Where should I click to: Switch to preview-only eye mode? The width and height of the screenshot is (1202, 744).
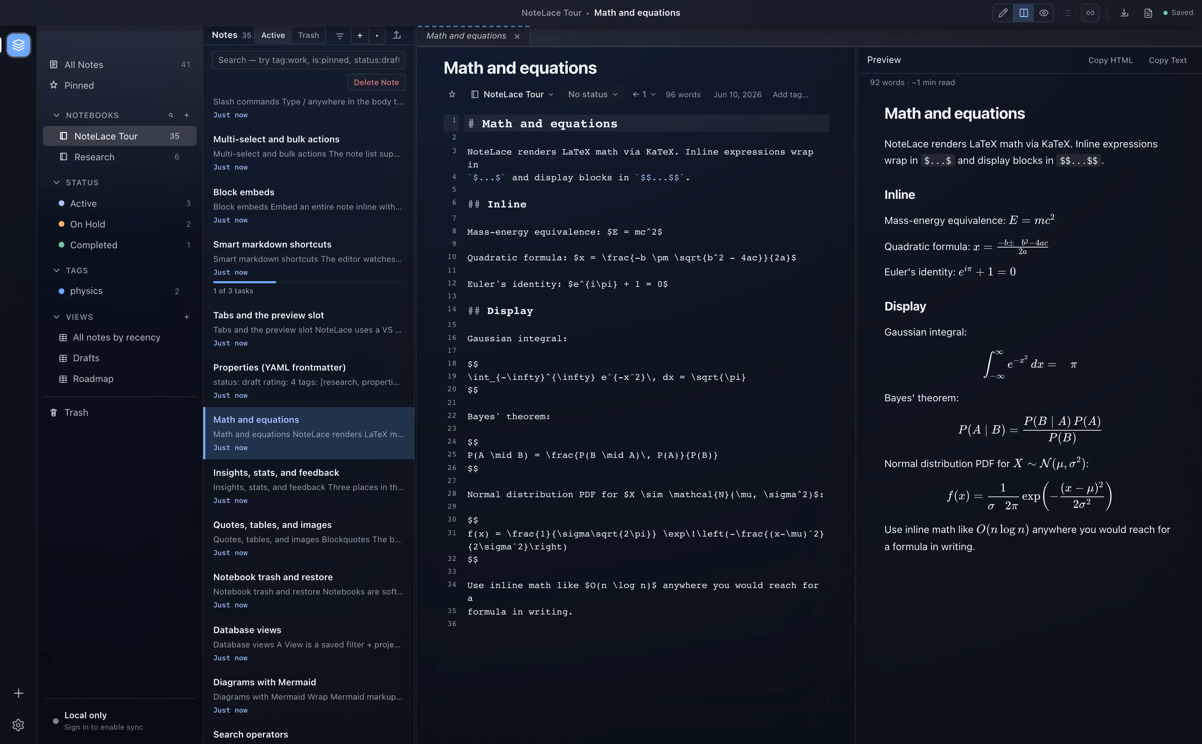point(1044,13)
